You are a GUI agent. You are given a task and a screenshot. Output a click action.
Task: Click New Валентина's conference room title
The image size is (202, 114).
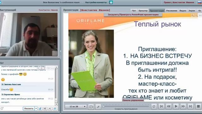61,2
